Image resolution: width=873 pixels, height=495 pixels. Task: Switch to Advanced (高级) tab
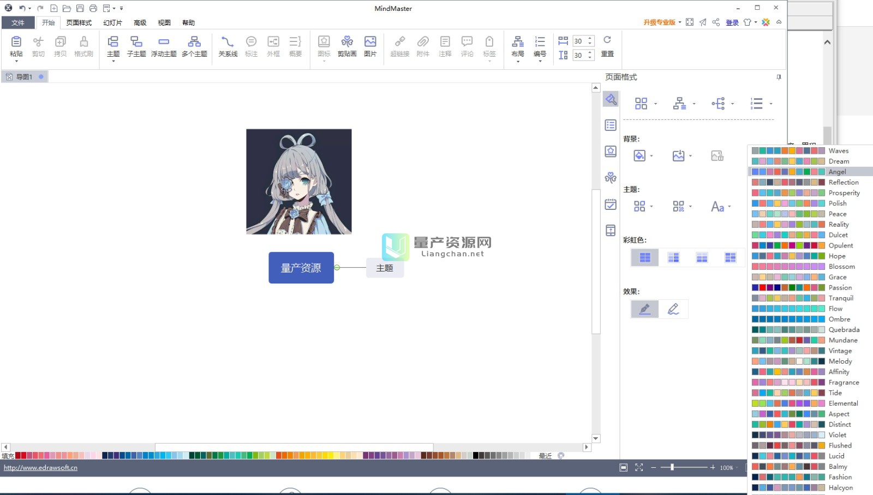pyautogui.click(x=140, y=22)
